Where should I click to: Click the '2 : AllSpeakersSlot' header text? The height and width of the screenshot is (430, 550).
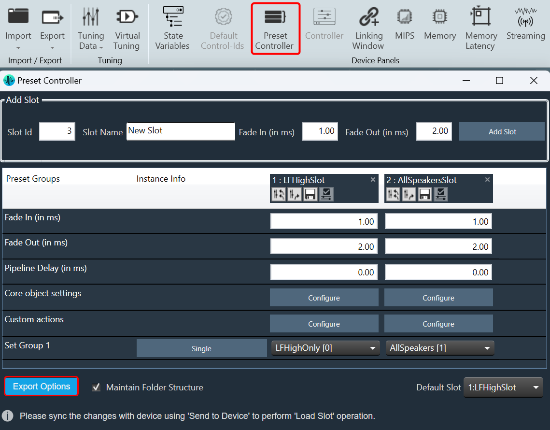pos(422,180)
